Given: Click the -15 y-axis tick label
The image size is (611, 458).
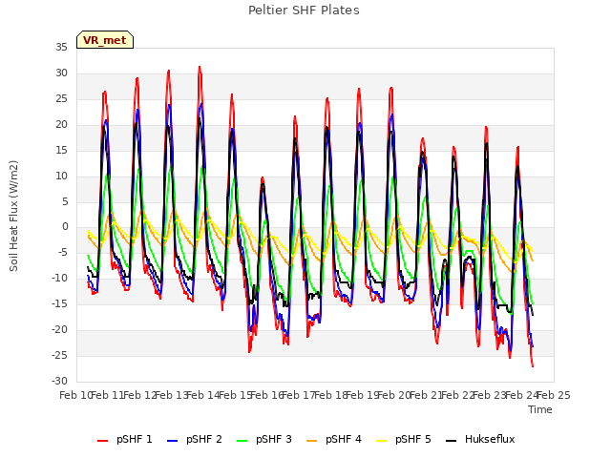Looking at the screenshot, I should [x=59, y=303].
